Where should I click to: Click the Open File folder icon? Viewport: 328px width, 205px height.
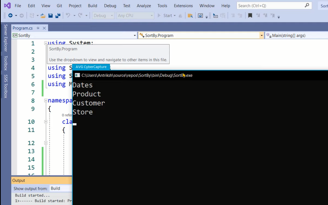coord(43,15)
